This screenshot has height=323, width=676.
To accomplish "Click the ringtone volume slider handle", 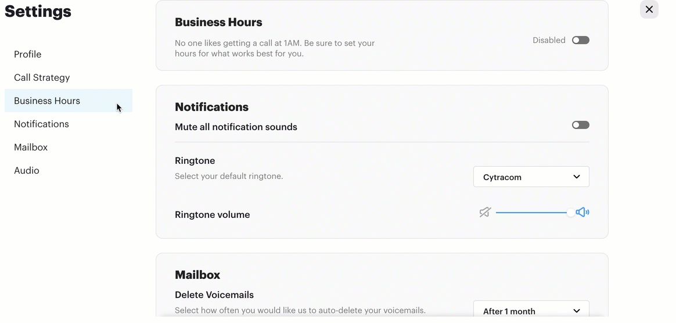I will [x=571, y=212].
